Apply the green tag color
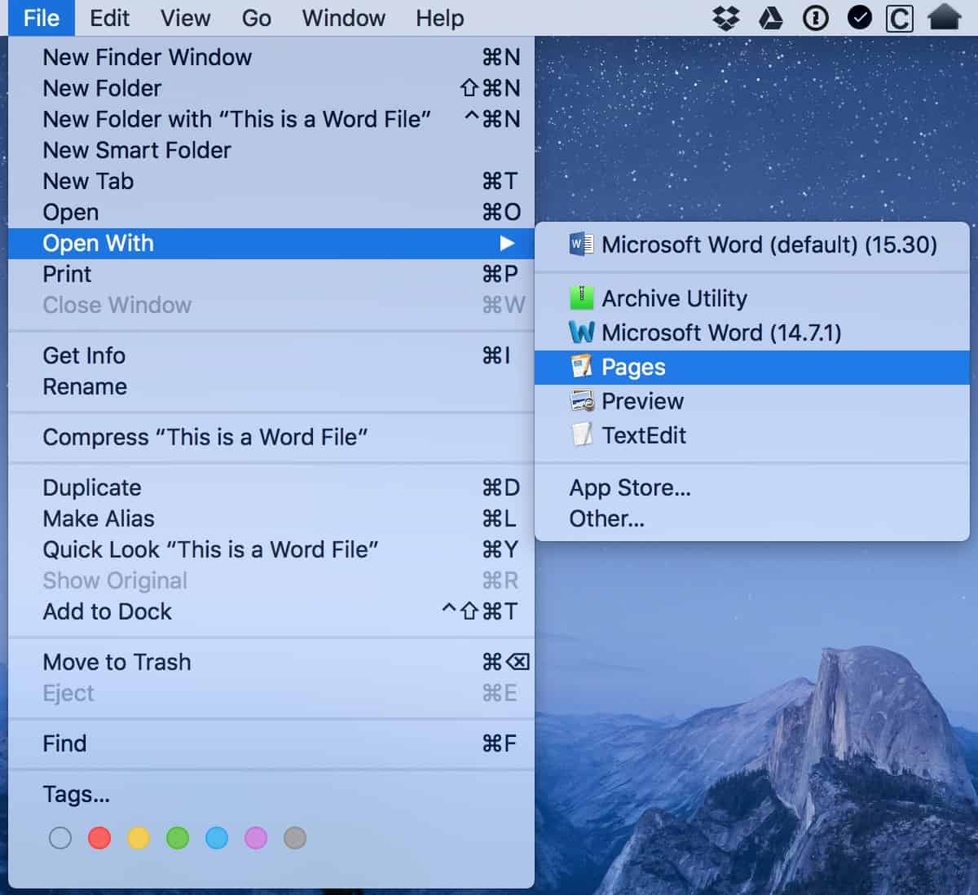Screen dimensions: 978x895 178,838
